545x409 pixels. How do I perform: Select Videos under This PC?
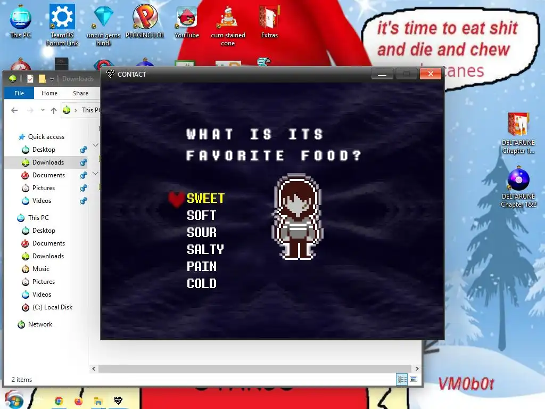pos(42,295)
